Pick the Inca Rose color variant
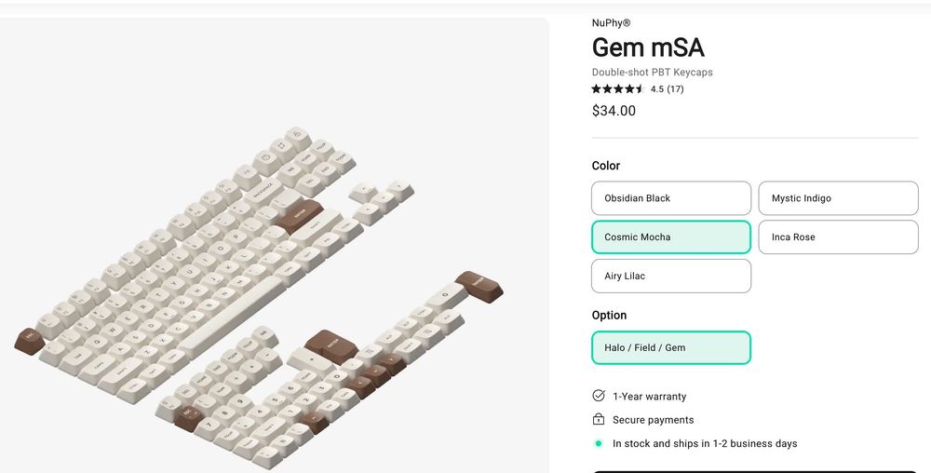 tap(838, 237)
